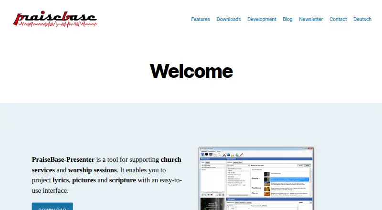Screen dimensions: 382x210
Task: Open the Newsletter page
Action: (311, 19)
